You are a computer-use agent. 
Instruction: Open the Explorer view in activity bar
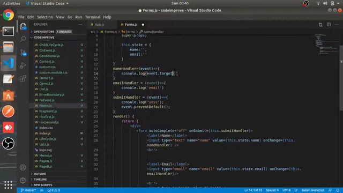(23, 26)
